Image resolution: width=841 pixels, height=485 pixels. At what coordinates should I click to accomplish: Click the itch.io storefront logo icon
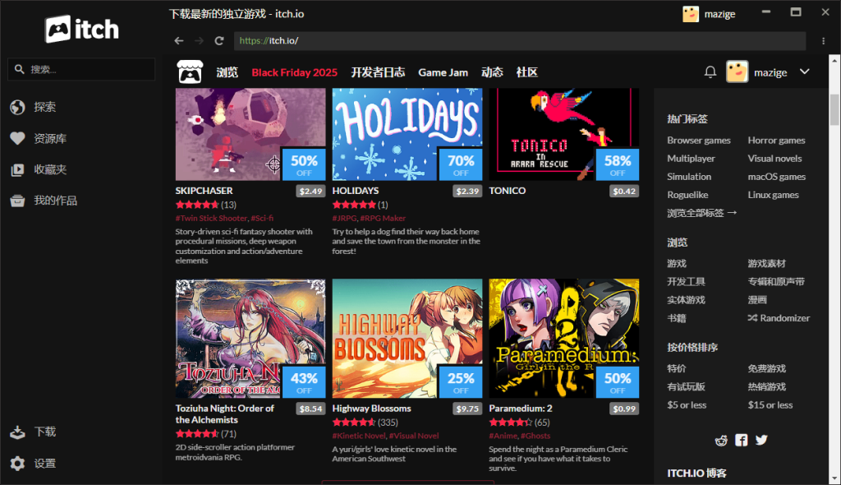(190, 72)
